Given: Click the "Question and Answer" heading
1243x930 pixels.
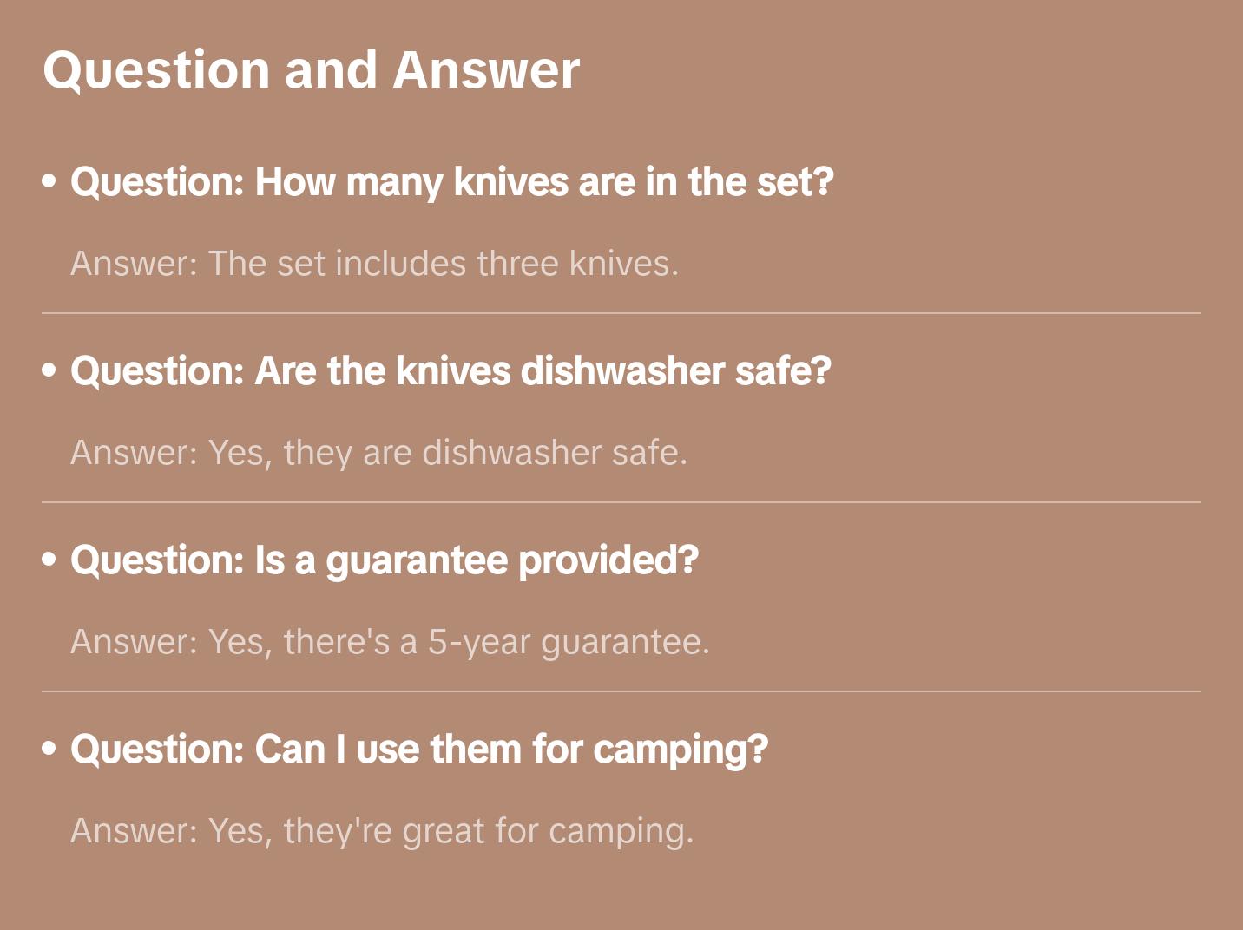Looking at the screenshot, I should click(x=311, y=70).
